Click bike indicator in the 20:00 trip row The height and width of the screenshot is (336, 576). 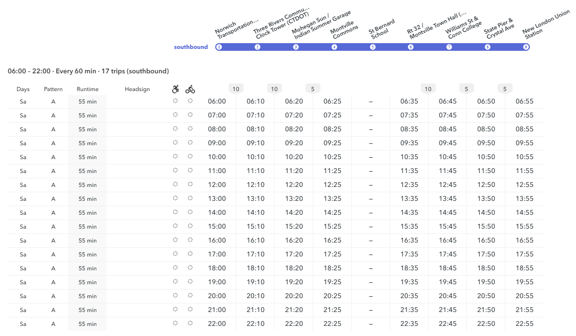point(190,295)
